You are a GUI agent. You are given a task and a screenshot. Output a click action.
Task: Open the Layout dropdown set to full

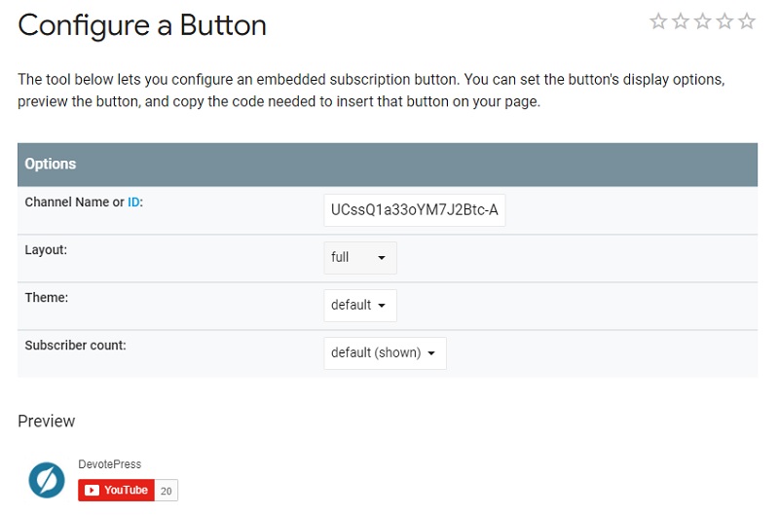click(360, 258)
